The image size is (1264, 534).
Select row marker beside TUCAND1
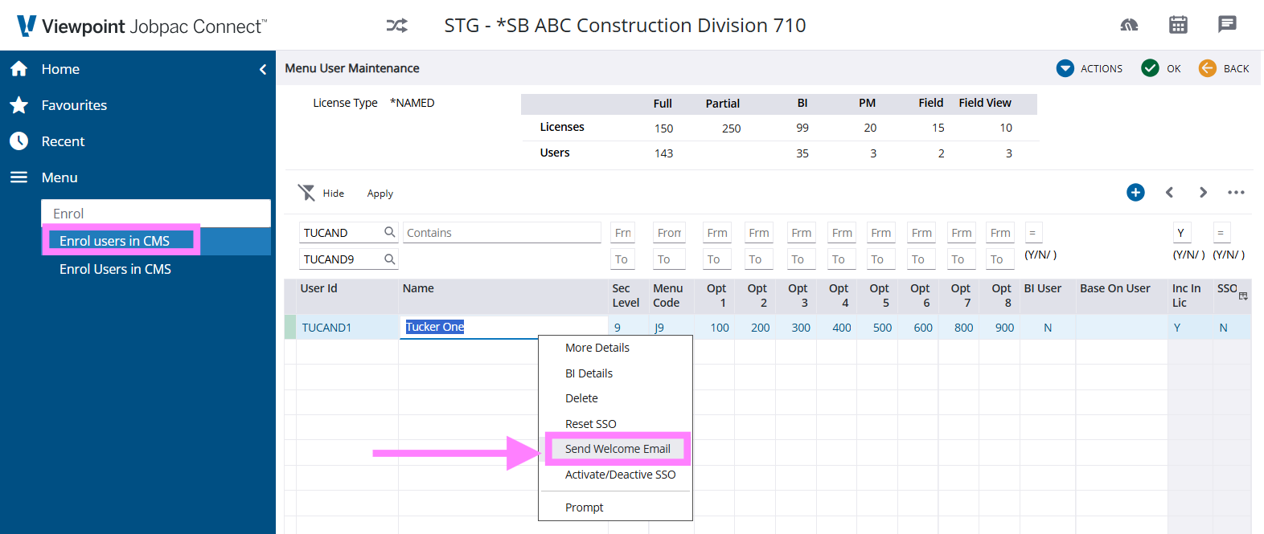click(290, 328)
